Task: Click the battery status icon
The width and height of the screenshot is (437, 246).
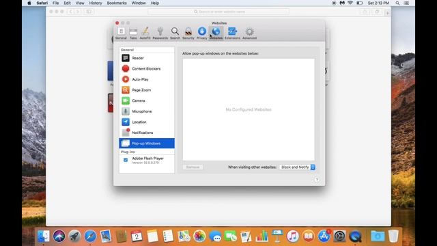Action: coord(360,3)
